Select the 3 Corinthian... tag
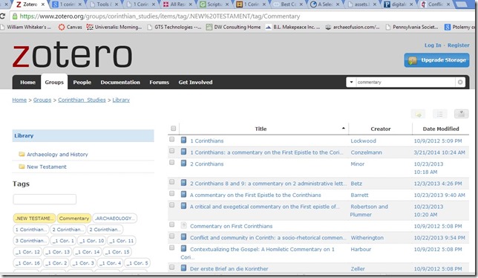Screen dimensions: 478x278 [30, 241]
